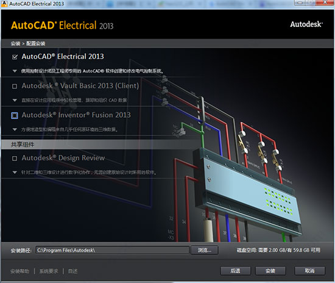This screenshot has width=335, height=283.
Task: Open the 自述 readme link
Action: coord(72,271)
